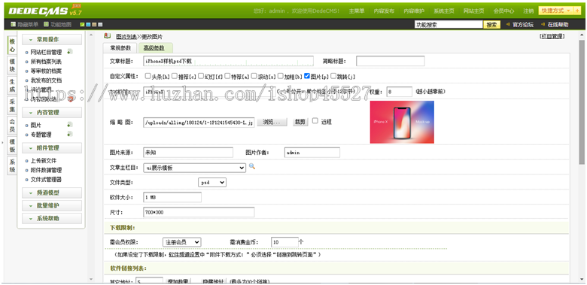Select the 生成 vertical sidebar tab
This screenshot has height=285, width=587.
[x=12, y=85]
